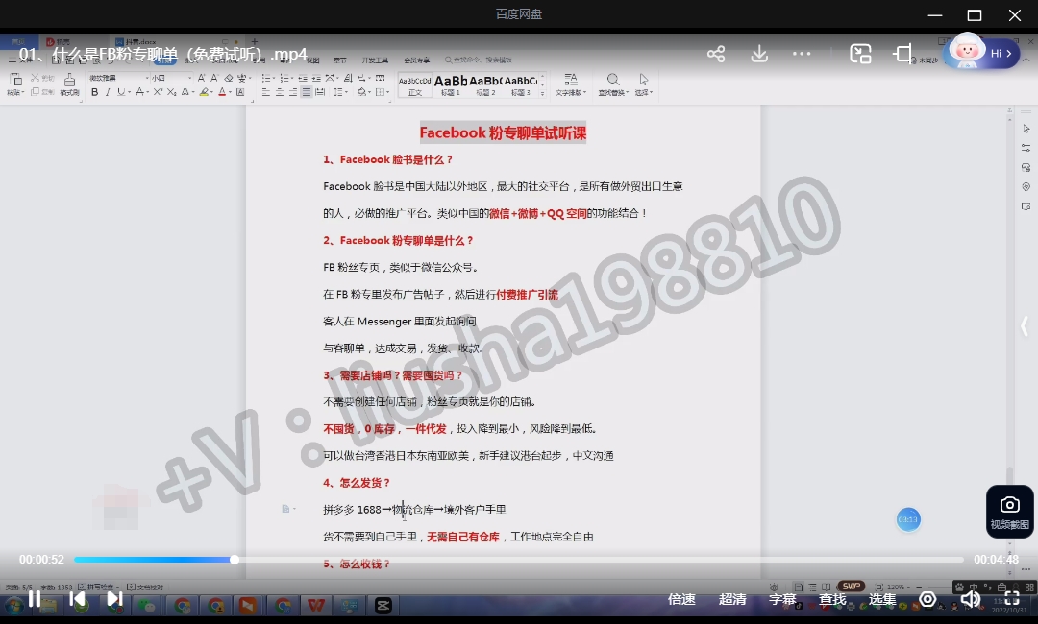Click the 选择 selection arrow tool
The image size is (1038, 624).
[643, 84]
